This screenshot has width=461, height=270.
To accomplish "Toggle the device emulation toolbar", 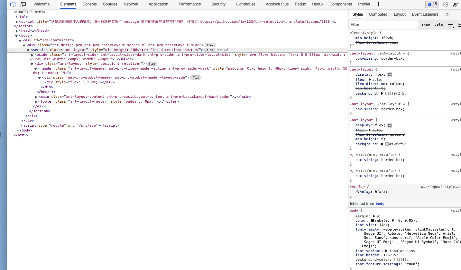I will point(23,4).
